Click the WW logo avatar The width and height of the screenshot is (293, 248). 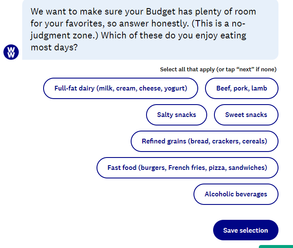[x=11, y=52]
